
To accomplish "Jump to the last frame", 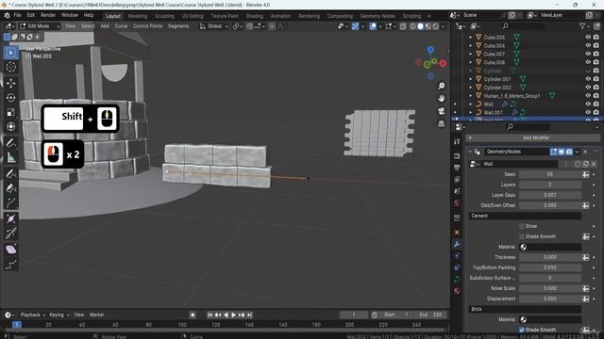I will tap(249, 315).
